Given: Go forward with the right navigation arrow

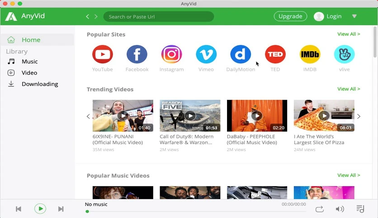Looking at the screenshot, I should pos(96,17).
